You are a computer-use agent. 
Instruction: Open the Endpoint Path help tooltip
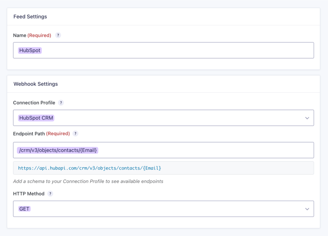75,134
